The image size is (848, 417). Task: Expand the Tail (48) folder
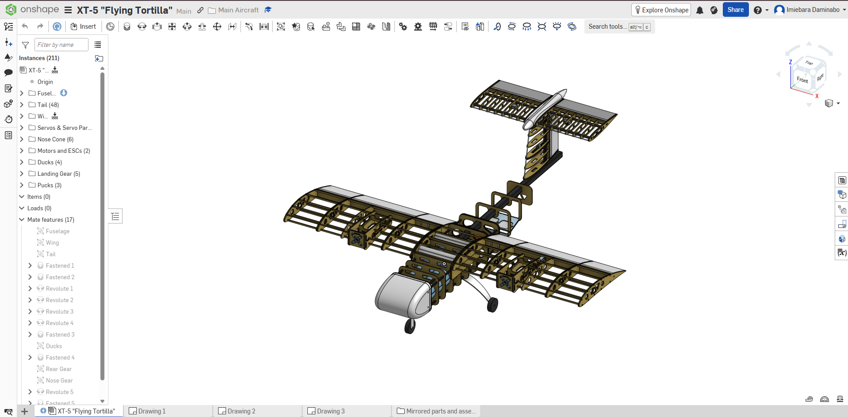(22, 105)
